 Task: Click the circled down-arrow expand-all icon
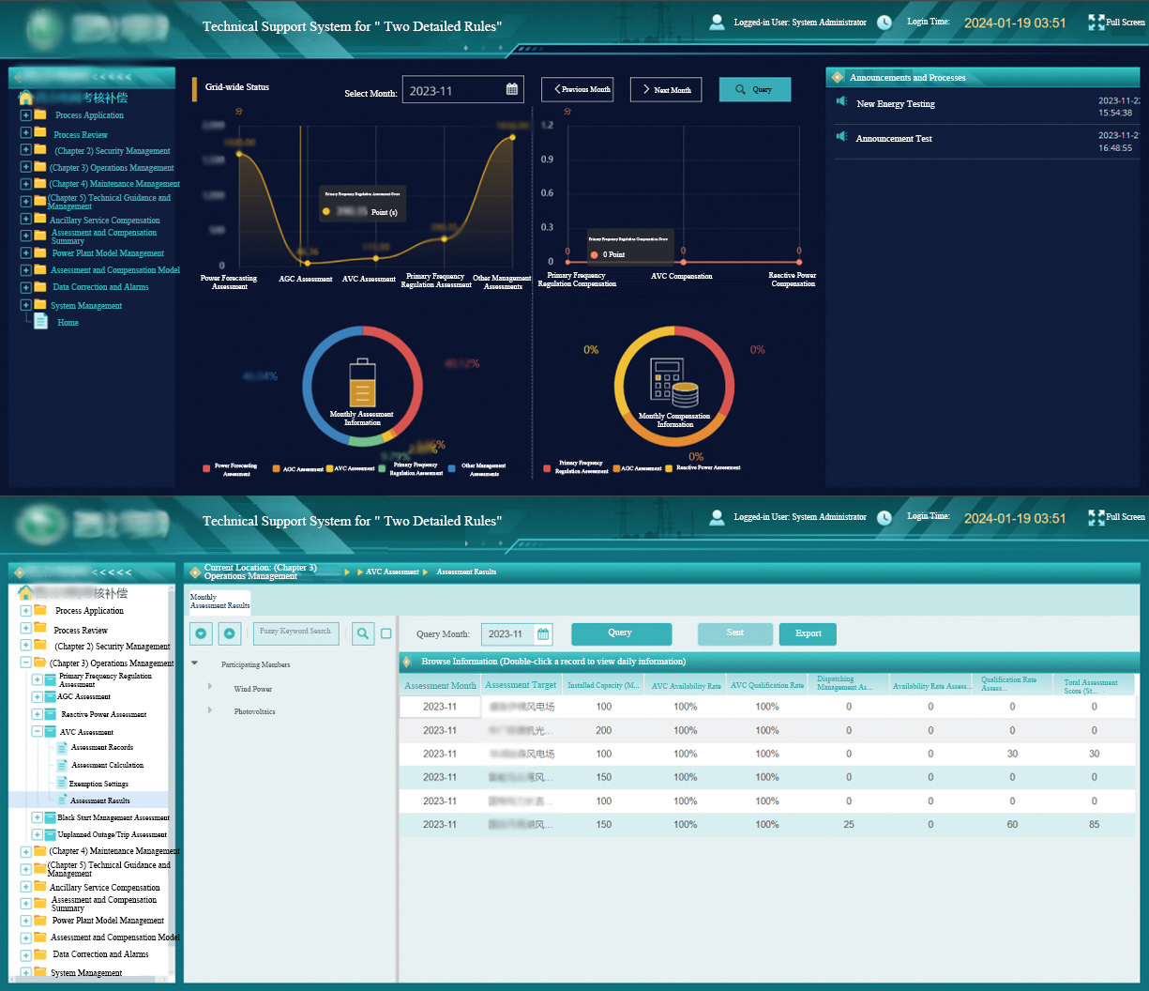(x=201, y=633)
